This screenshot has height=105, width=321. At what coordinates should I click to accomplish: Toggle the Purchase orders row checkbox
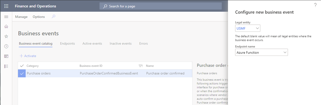click(x=22, y=73)
